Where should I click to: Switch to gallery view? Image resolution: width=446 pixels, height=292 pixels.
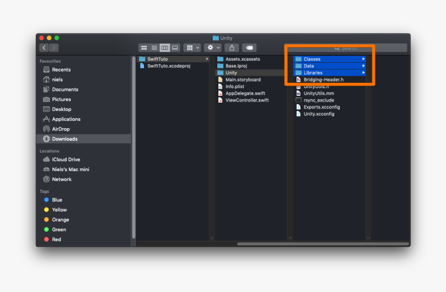tap(175, 48)
